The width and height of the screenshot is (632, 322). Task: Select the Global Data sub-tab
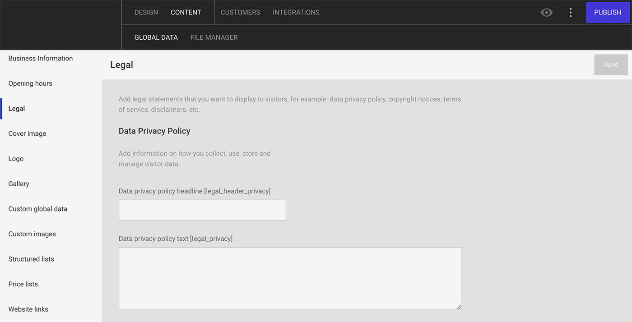pos(156,37)
